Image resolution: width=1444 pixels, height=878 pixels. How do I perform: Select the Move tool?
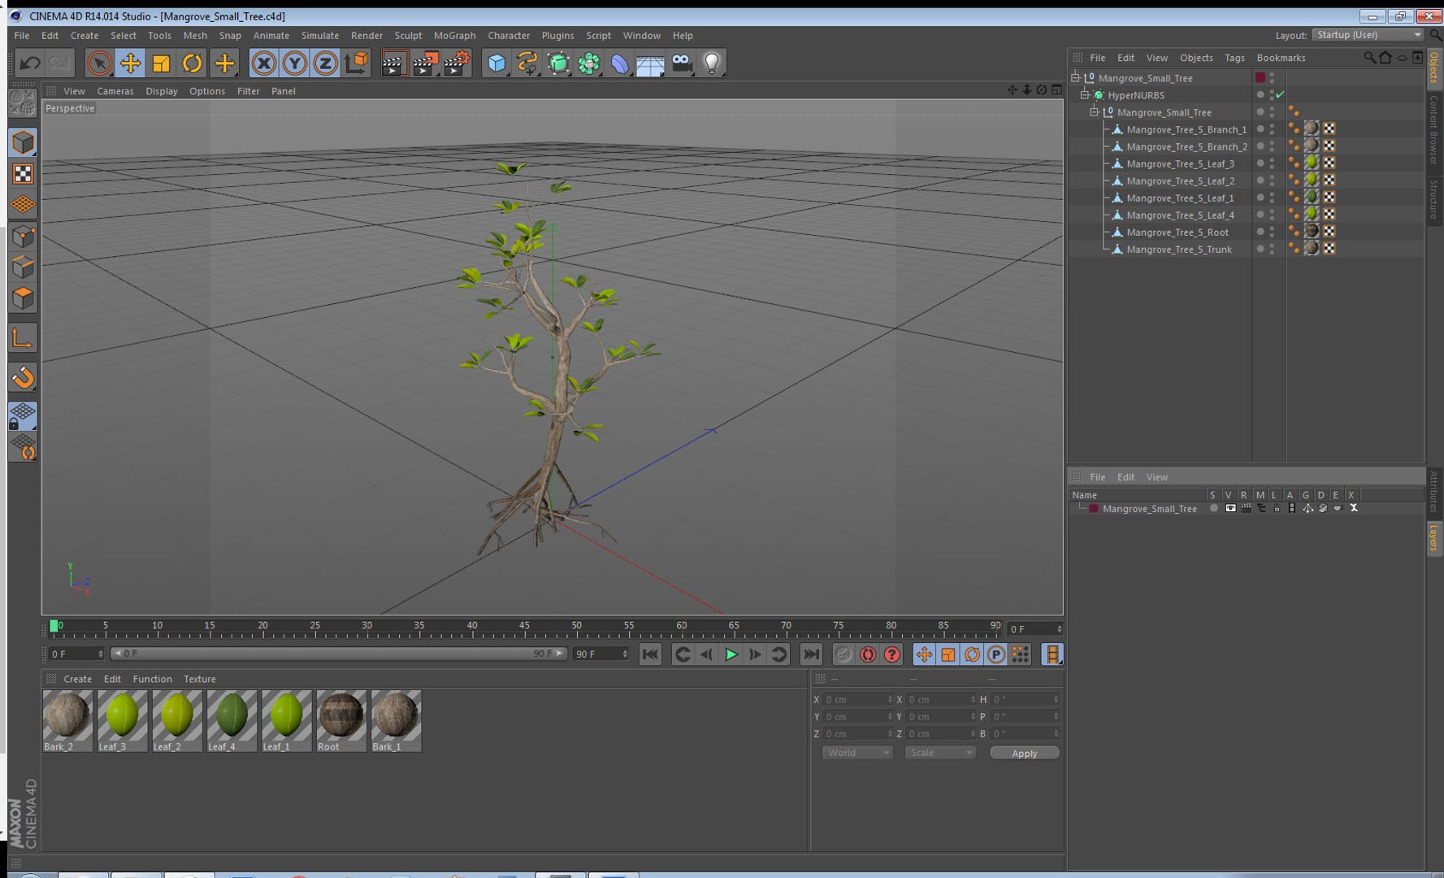[130, 63]
